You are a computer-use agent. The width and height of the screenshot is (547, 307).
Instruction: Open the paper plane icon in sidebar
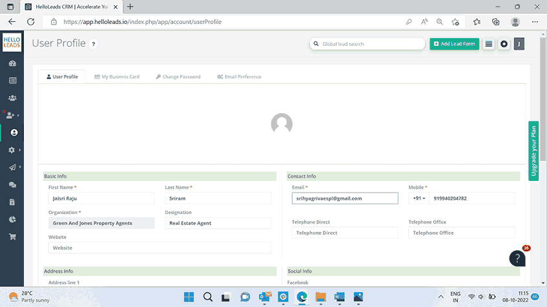pos(12,167)
